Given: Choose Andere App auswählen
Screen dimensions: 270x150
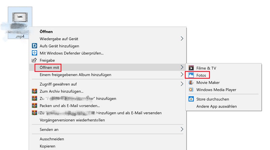Looking at the screenshot, I should pos(216,106).
